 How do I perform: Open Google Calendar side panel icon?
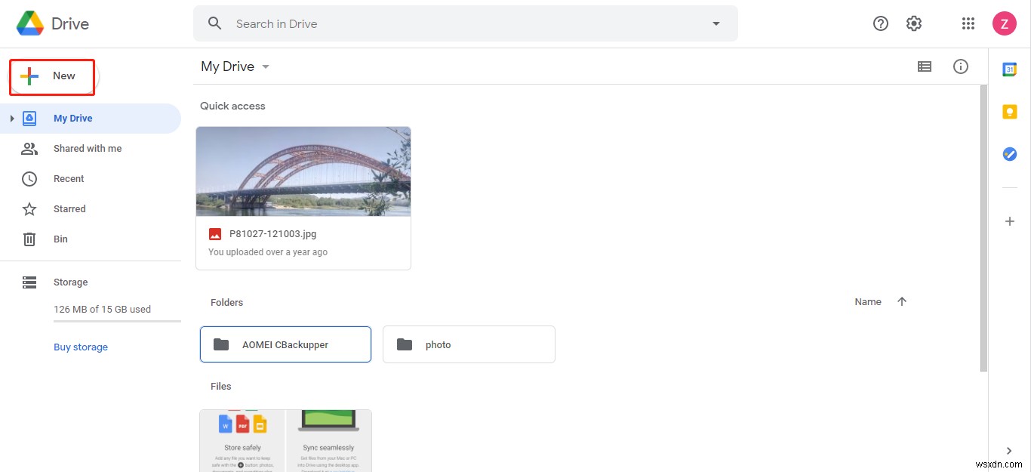pyautogui.click(x=1010, y=69)
